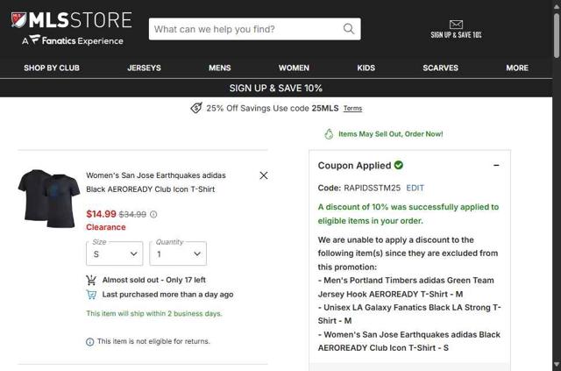Click the promo price tag icon

coord(196,108)
